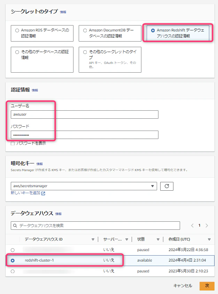Screen dimensions: 218x294
Task: Select the warehouse created 2024年3月22日 radio
Action: click(13, 250)
